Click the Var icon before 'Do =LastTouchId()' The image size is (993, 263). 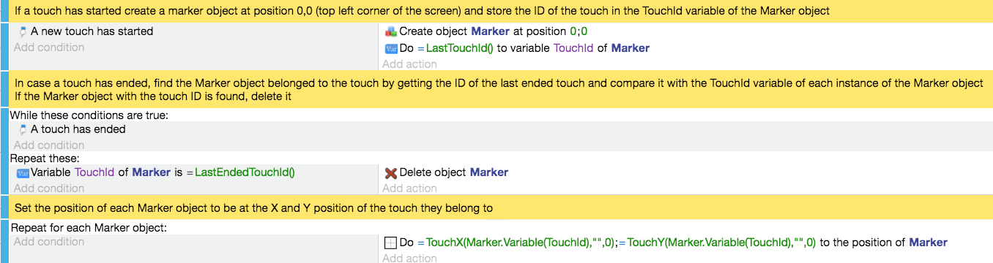(x=390, y=48)
